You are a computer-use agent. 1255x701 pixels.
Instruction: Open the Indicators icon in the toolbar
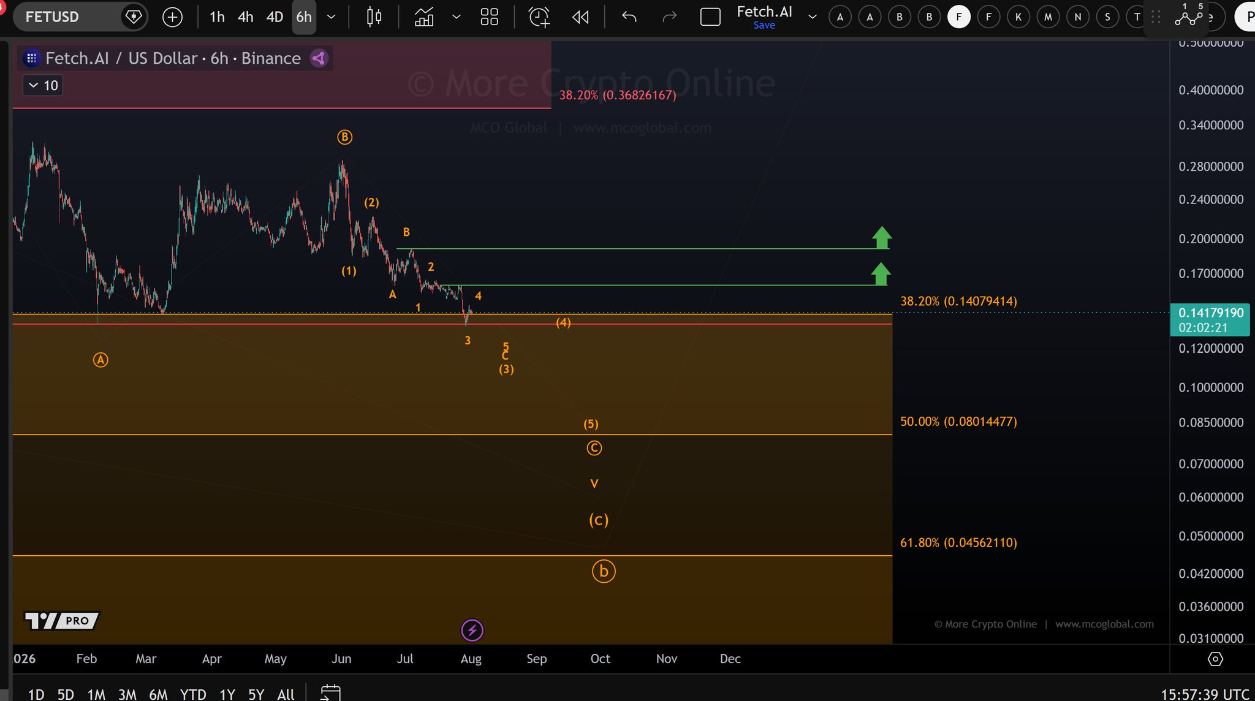pos(424,17)
